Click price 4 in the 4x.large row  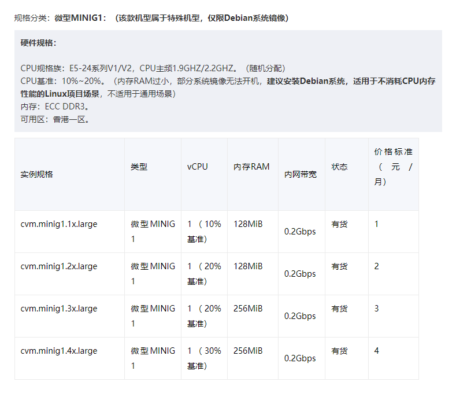point(376,351)
